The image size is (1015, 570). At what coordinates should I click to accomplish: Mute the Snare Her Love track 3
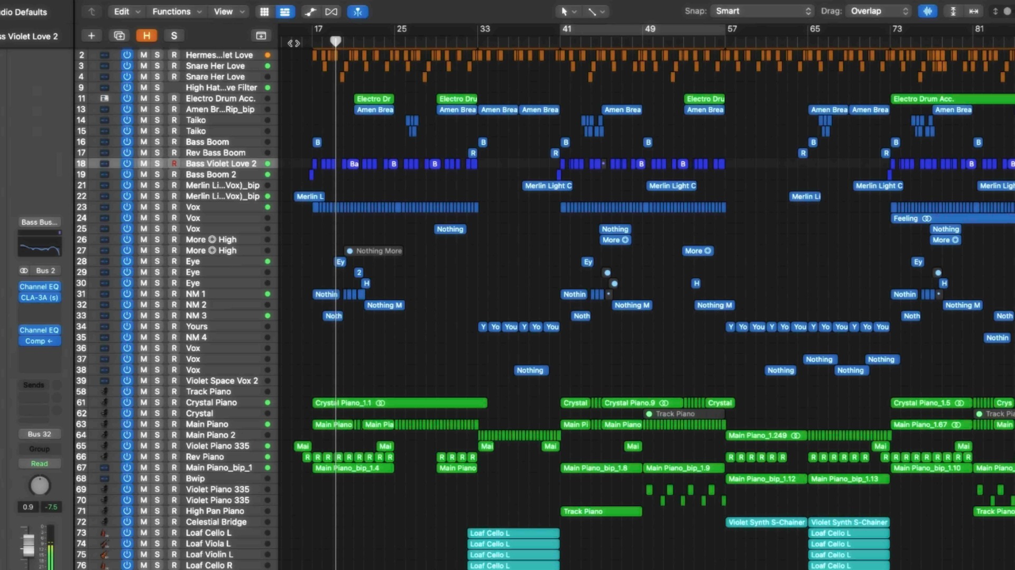click(143, 66)
